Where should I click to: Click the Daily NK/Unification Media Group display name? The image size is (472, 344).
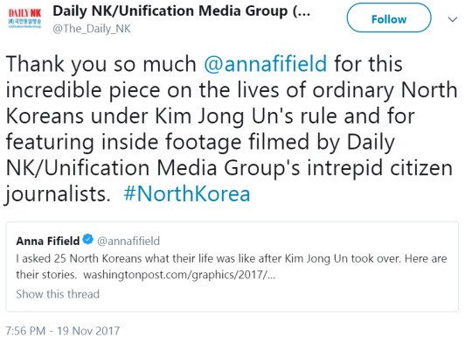pyautogui.click(x=181, y=11)
